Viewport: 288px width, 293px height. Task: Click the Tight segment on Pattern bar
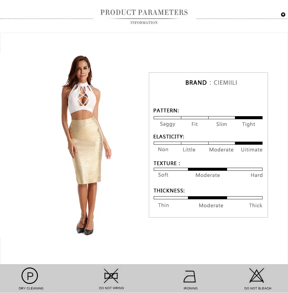pos(249,118)
